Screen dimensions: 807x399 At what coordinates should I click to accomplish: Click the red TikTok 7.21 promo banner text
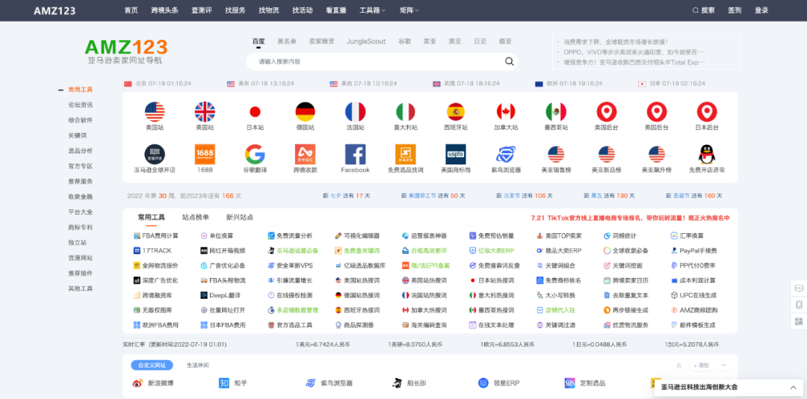631,217
